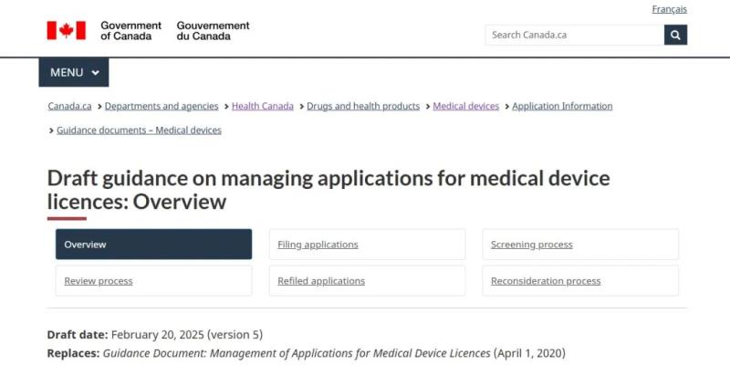Go to Departments and agencies breadcrumb
The width and height of the screenshot is (730, 365).
pos(162,106)
